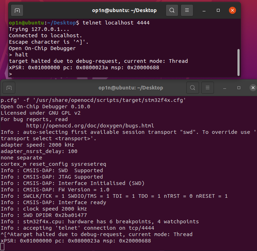The image size is (257, 251).
Task: Close the bottom OpenOCD terminal window
Action: click(253, 88)
